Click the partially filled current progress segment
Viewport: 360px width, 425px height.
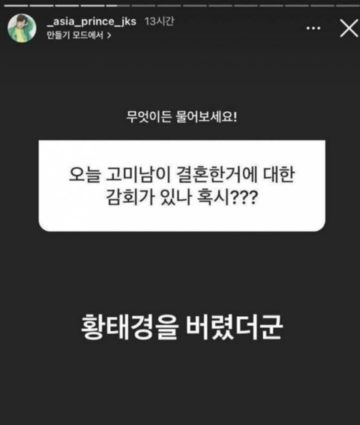(x=118, y=5)
